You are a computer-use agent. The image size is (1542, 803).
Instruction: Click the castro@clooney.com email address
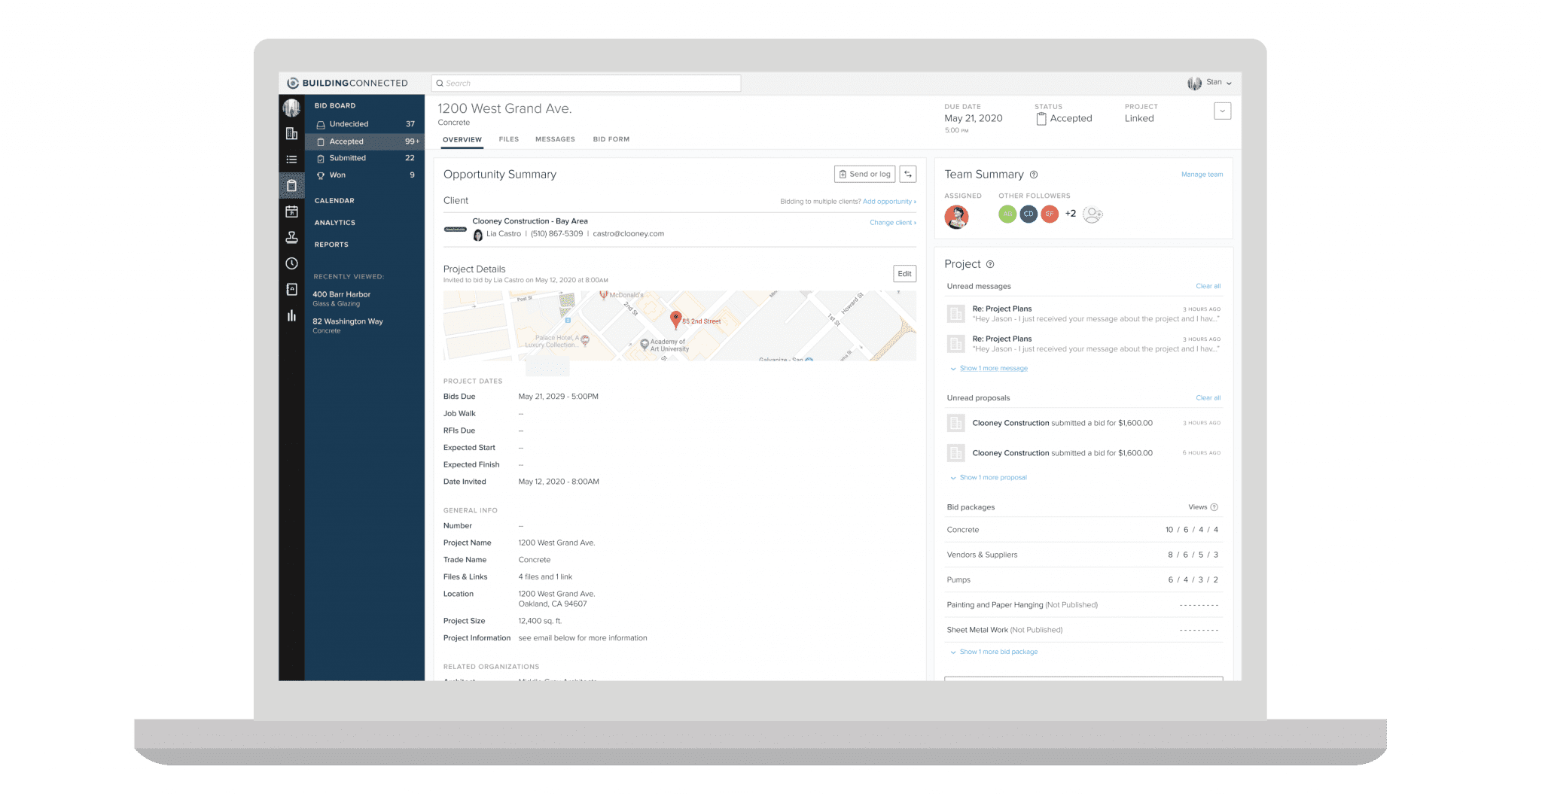[x=629, y=234]
